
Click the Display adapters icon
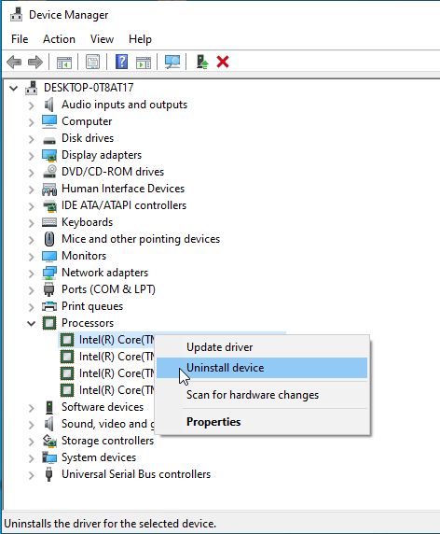click(x=49, y=155)
